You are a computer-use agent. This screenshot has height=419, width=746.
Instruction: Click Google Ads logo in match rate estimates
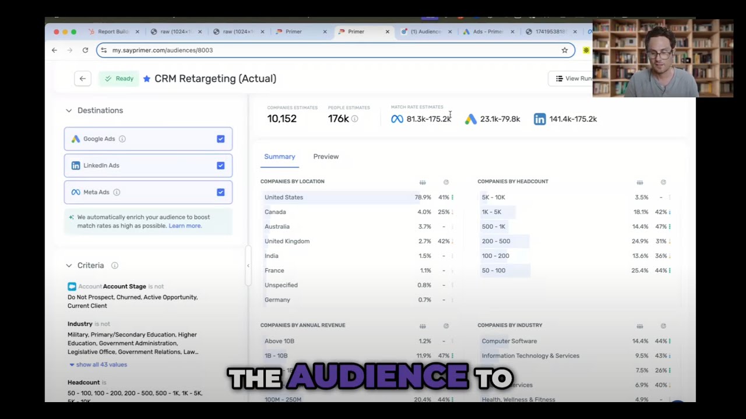click(470, 119)
